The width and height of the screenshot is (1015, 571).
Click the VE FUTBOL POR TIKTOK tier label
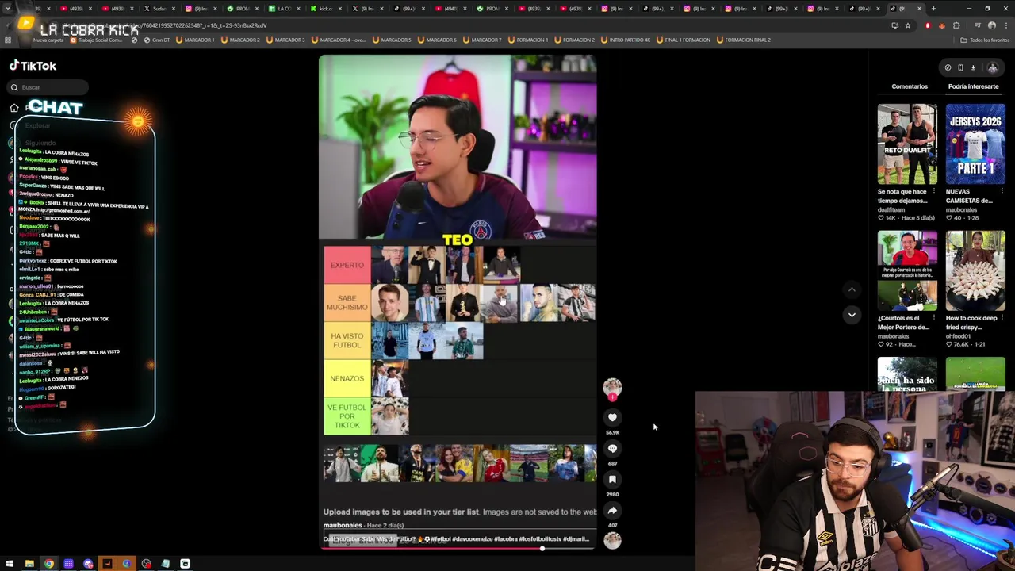347,416
